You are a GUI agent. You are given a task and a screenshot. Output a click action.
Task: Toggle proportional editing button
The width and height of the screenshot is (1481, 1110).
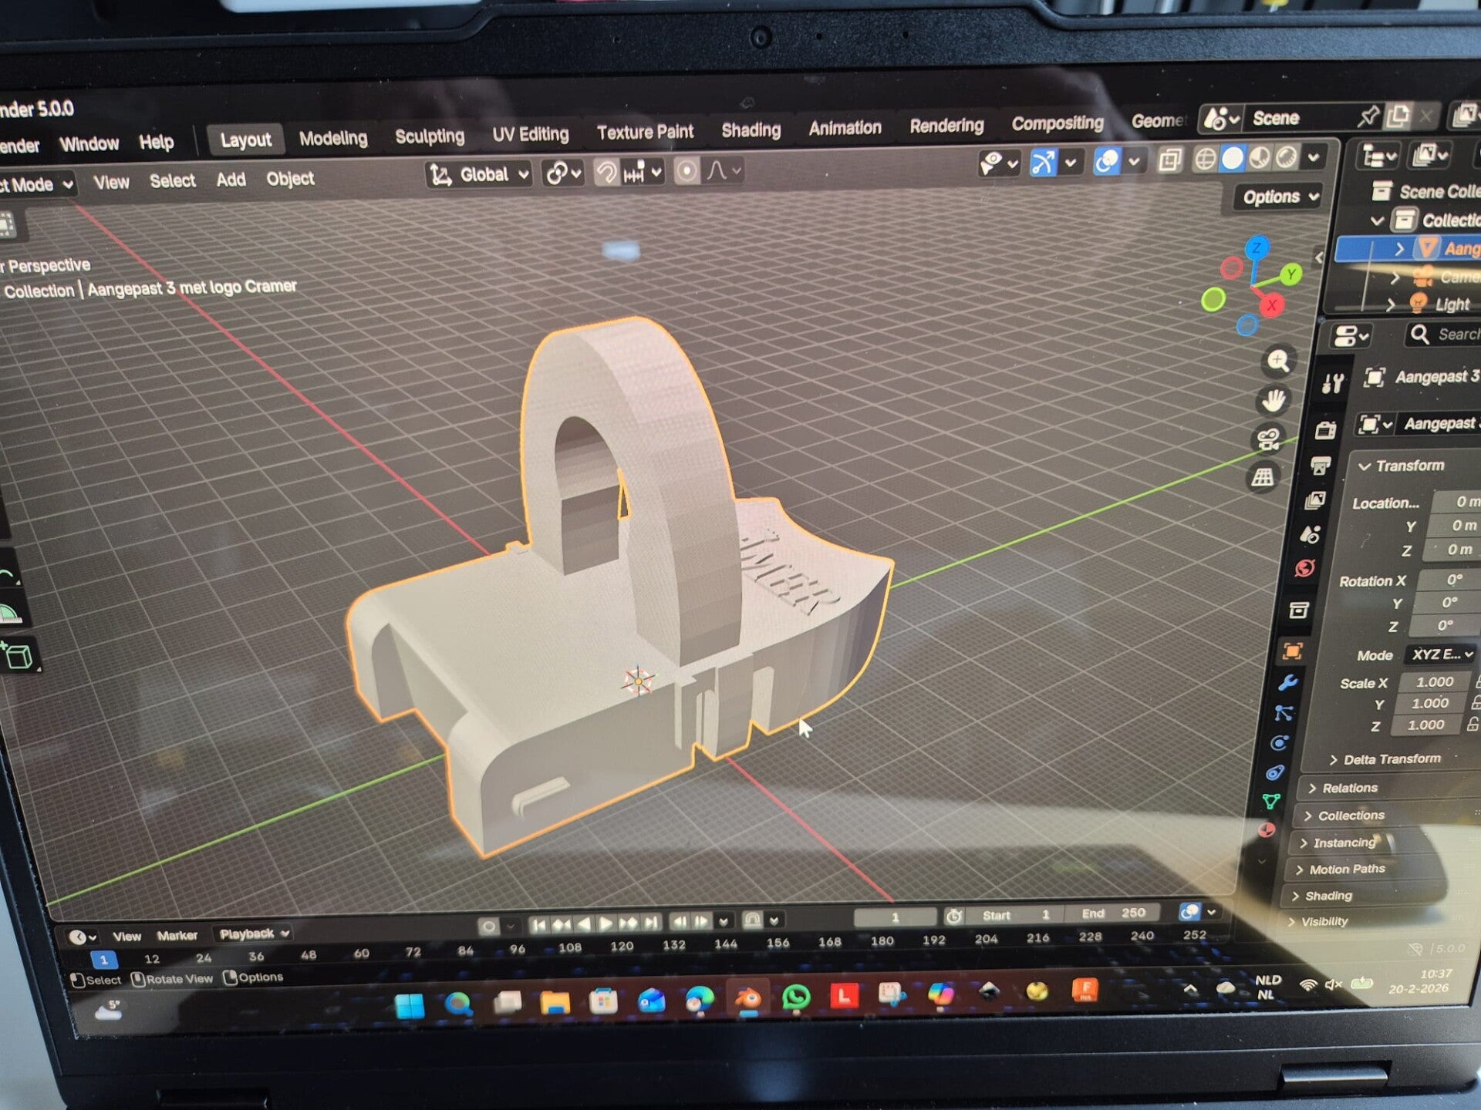tap(687, 171)
